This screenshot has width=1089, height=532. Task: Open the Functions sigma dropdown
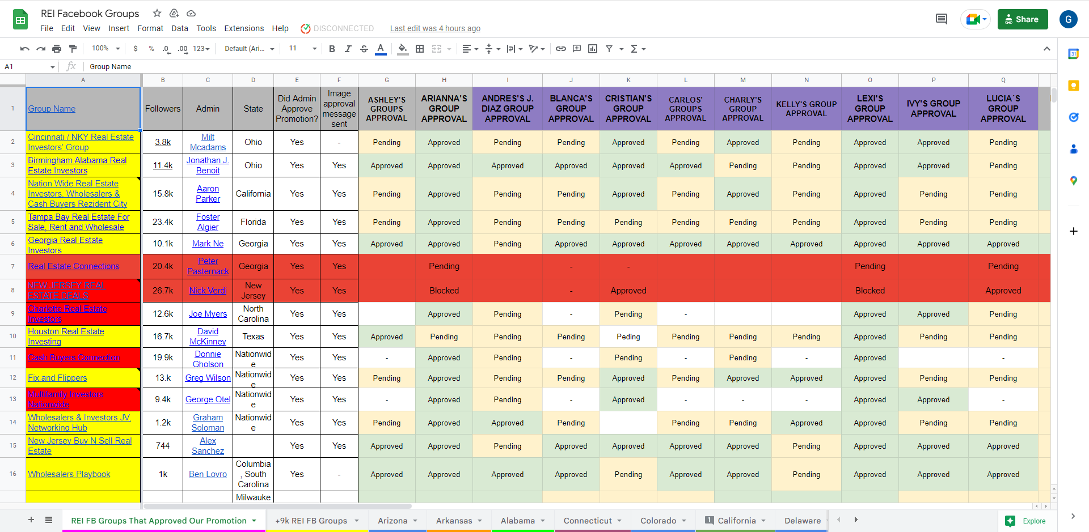(638, 49)
